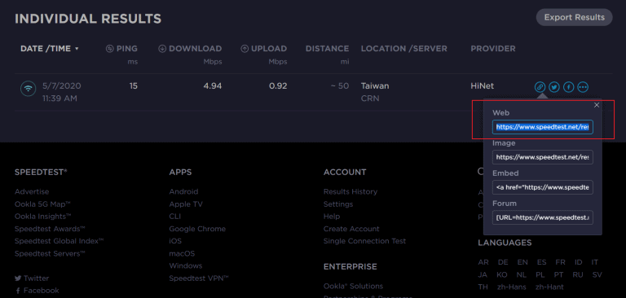Open the iOS app link
The image size is (626, 298).
click(x=175, y=241)
